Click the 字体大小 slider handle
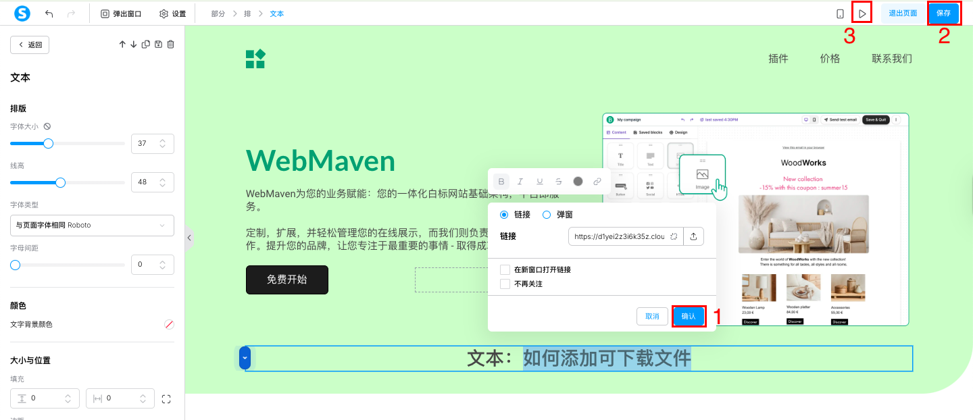Viewport: 973px width, 420px height. pyautogui.click(x=48, y=143)
